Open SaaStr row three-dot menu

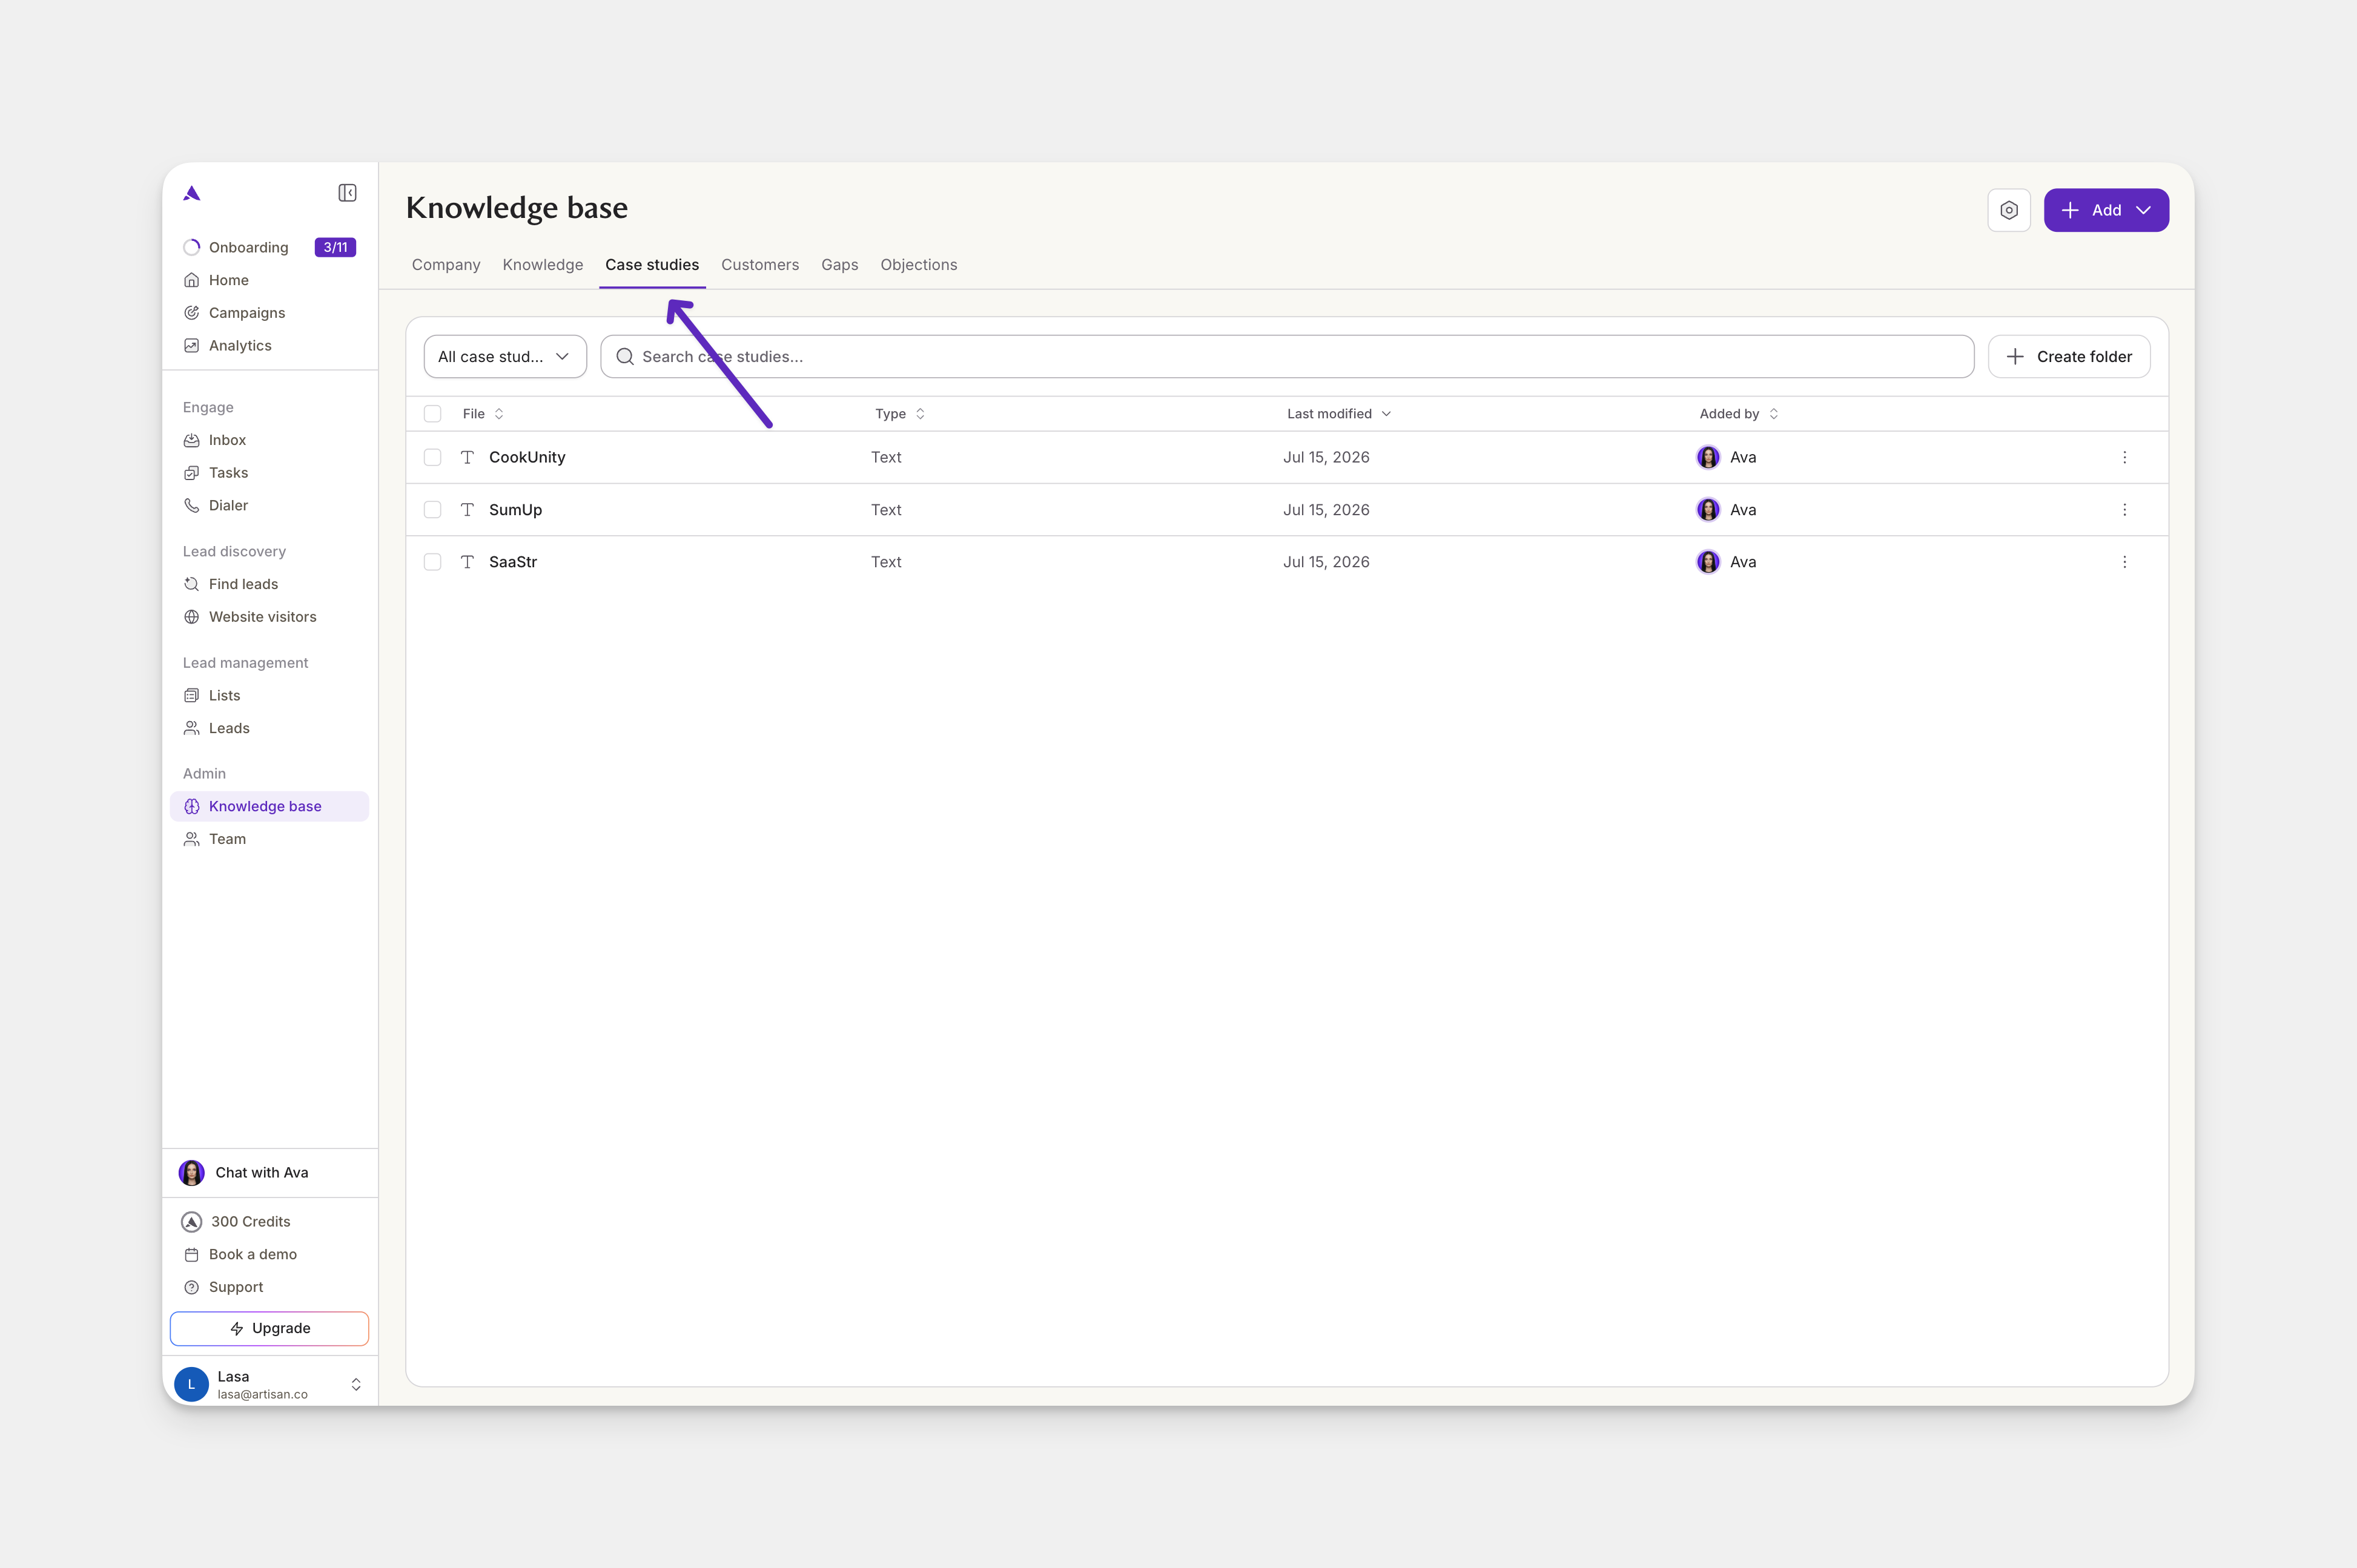tap(2125, 562)
